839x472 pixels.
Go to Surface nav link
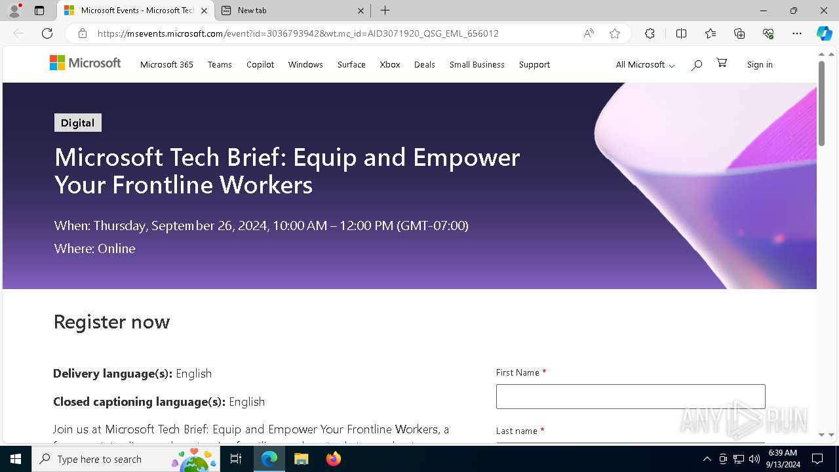(x=351, y=64)
